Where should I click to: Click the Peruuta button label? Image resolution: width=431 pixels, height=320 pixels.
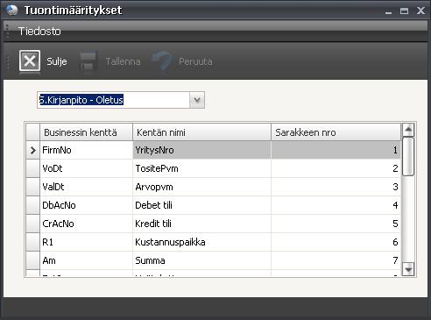[195, 61]
